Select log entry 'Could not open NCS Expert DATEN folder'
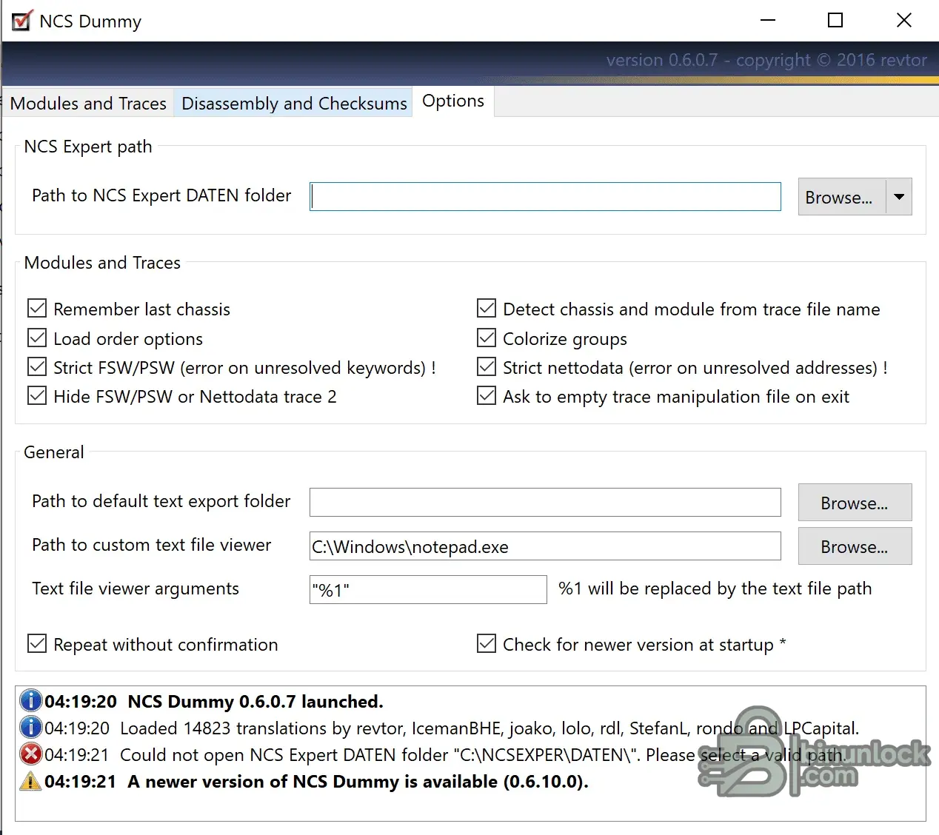This screenshot has width=939, height=835. [x=445, y=754]
